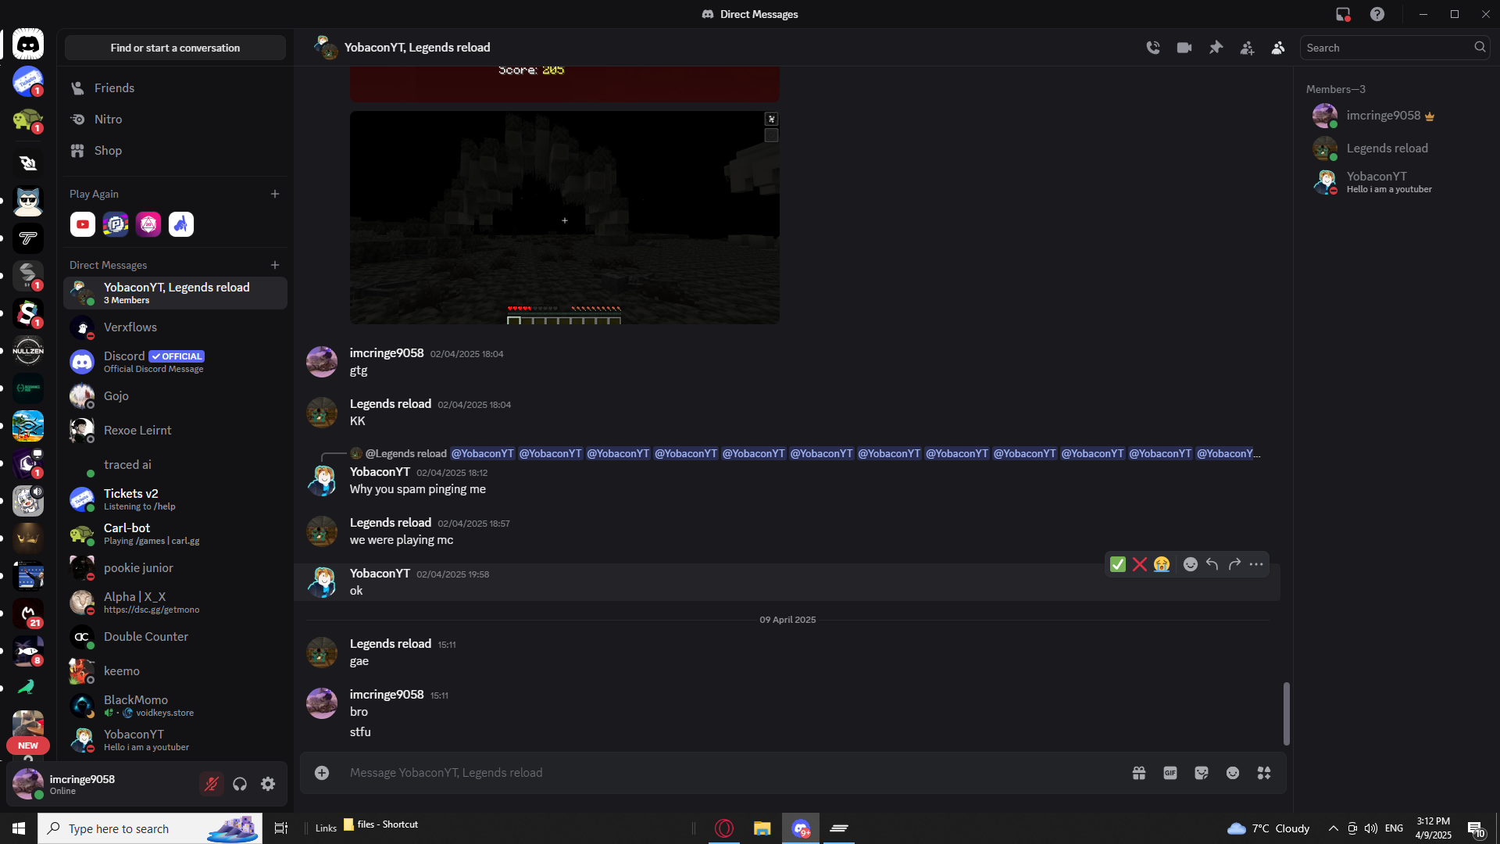
Task: Start a video call in the group DM
Action: click(1184, 48)
